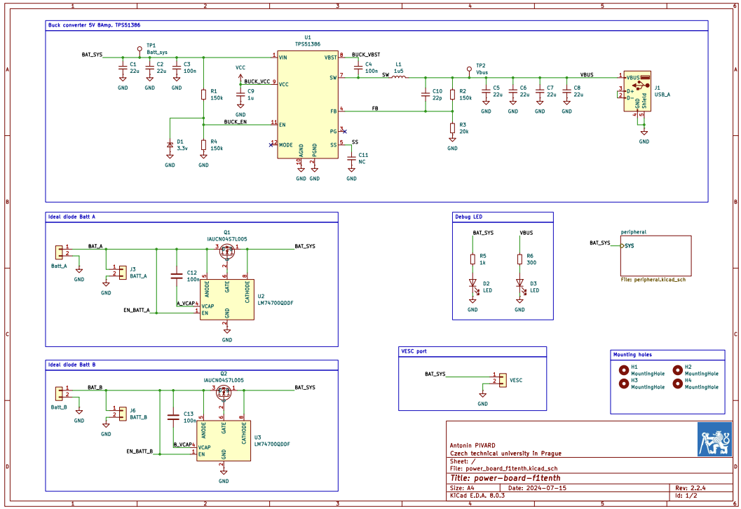Click mounting hole H4 symbol

(677, 384)
